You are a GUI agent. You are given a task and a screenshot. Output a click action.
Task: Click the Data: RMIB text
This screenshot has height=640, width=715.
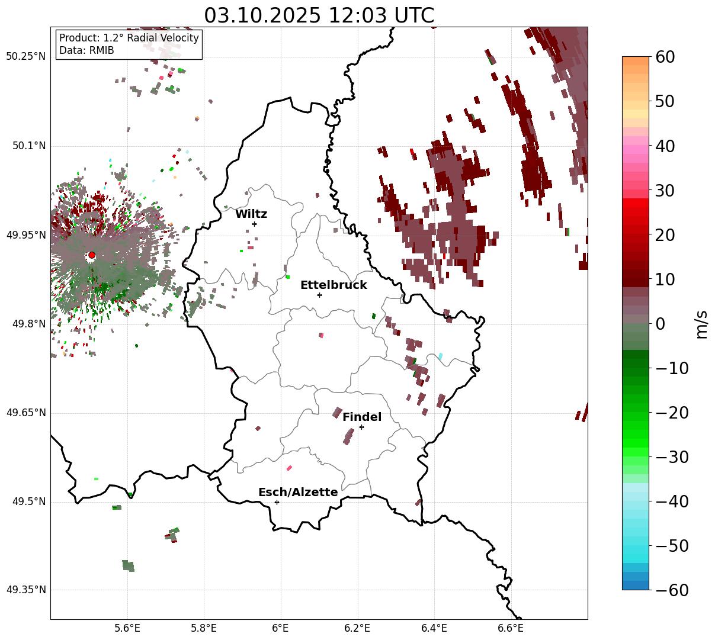[x=86, y=50]
